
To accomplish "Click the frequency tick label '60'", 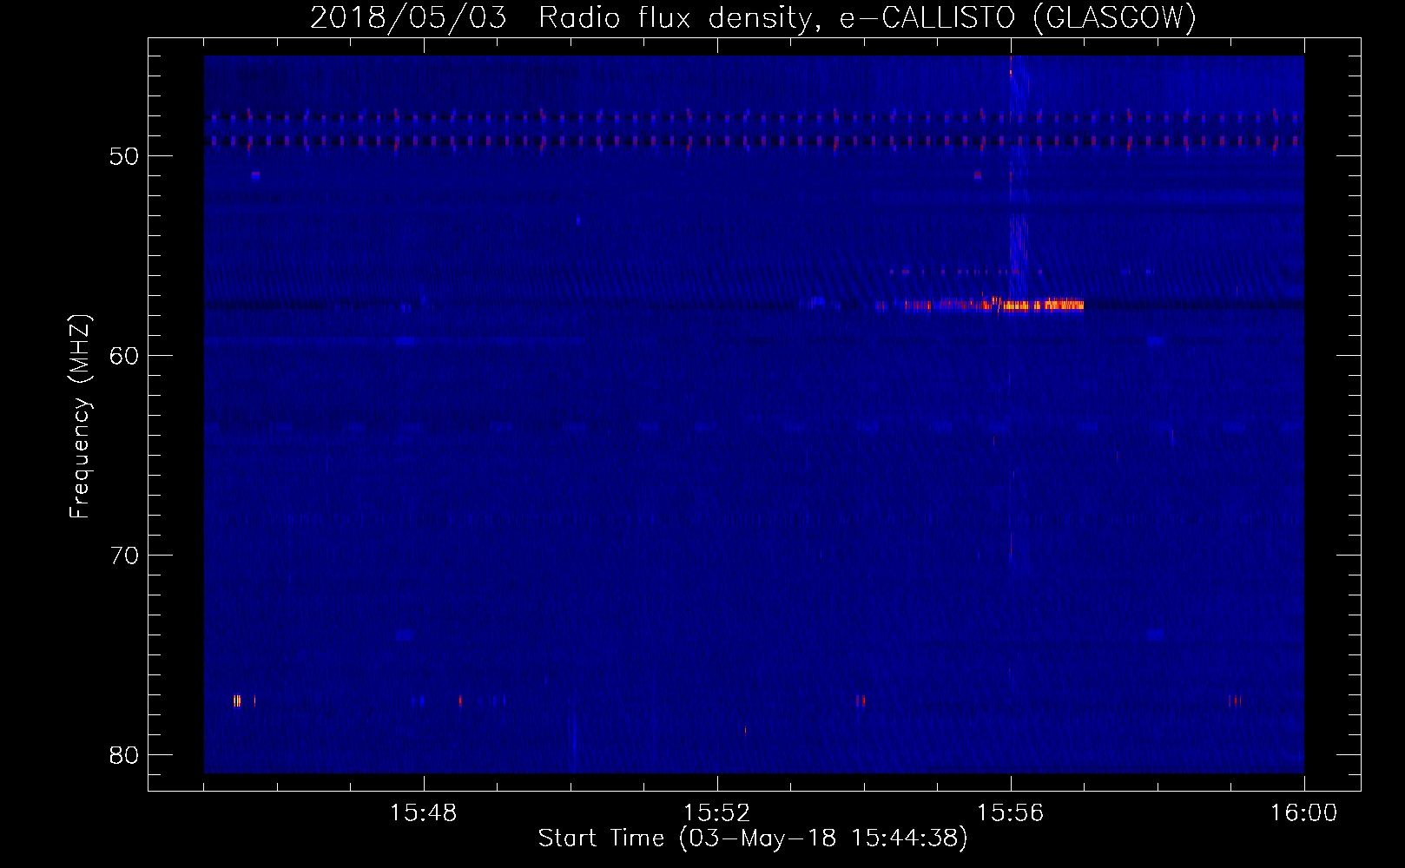I will [124, 356].
